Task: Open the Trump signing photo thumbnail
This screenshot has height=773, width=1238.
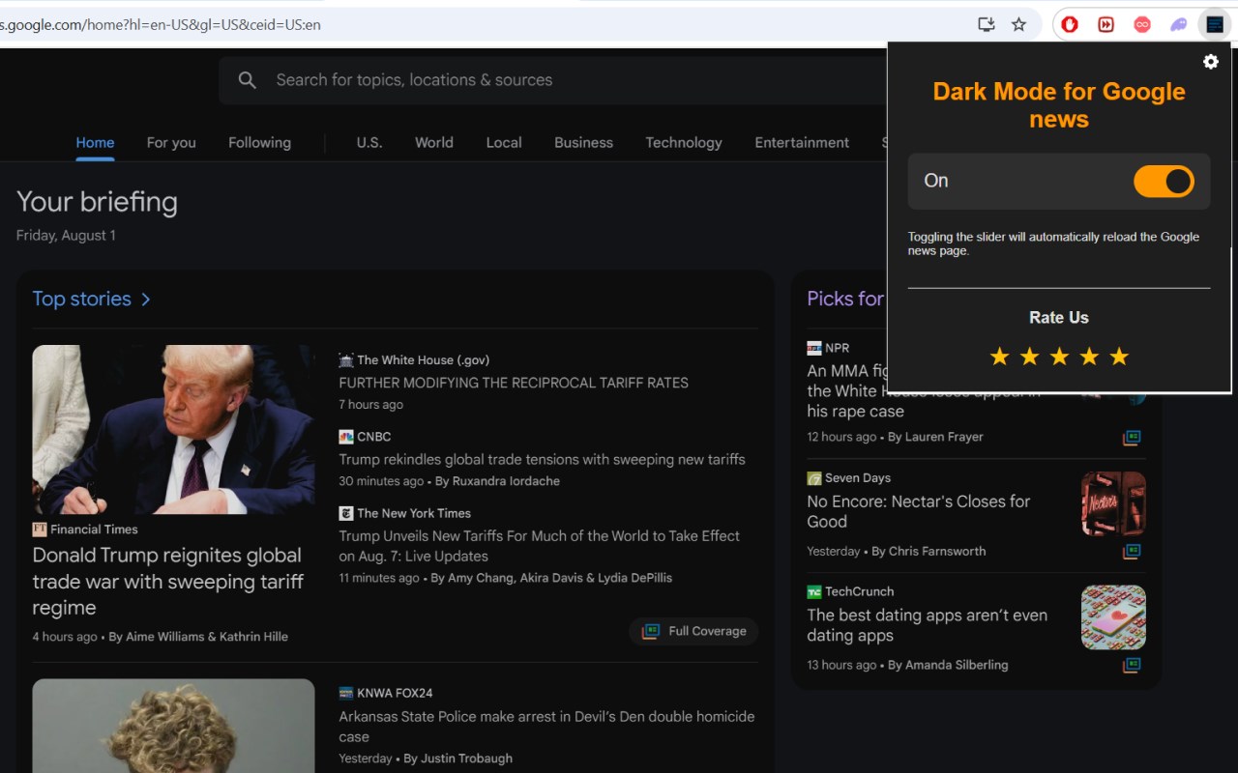Action: tap(173, 430)
